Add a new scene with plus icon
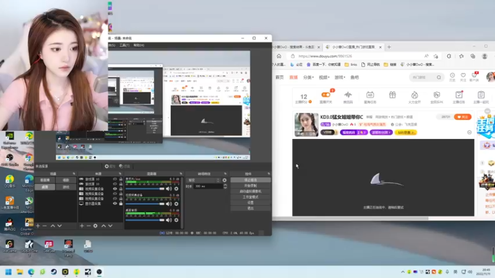The image size is (495, 278). click(x=38, y=225)
